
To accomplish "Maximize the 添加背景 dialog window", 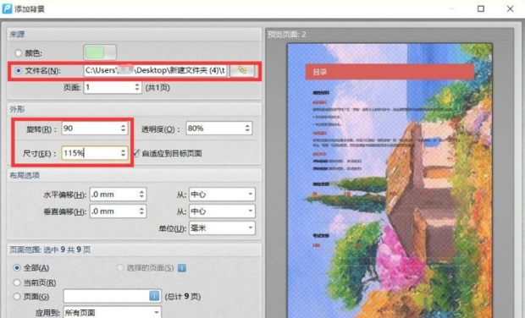I will click(481, 8).
